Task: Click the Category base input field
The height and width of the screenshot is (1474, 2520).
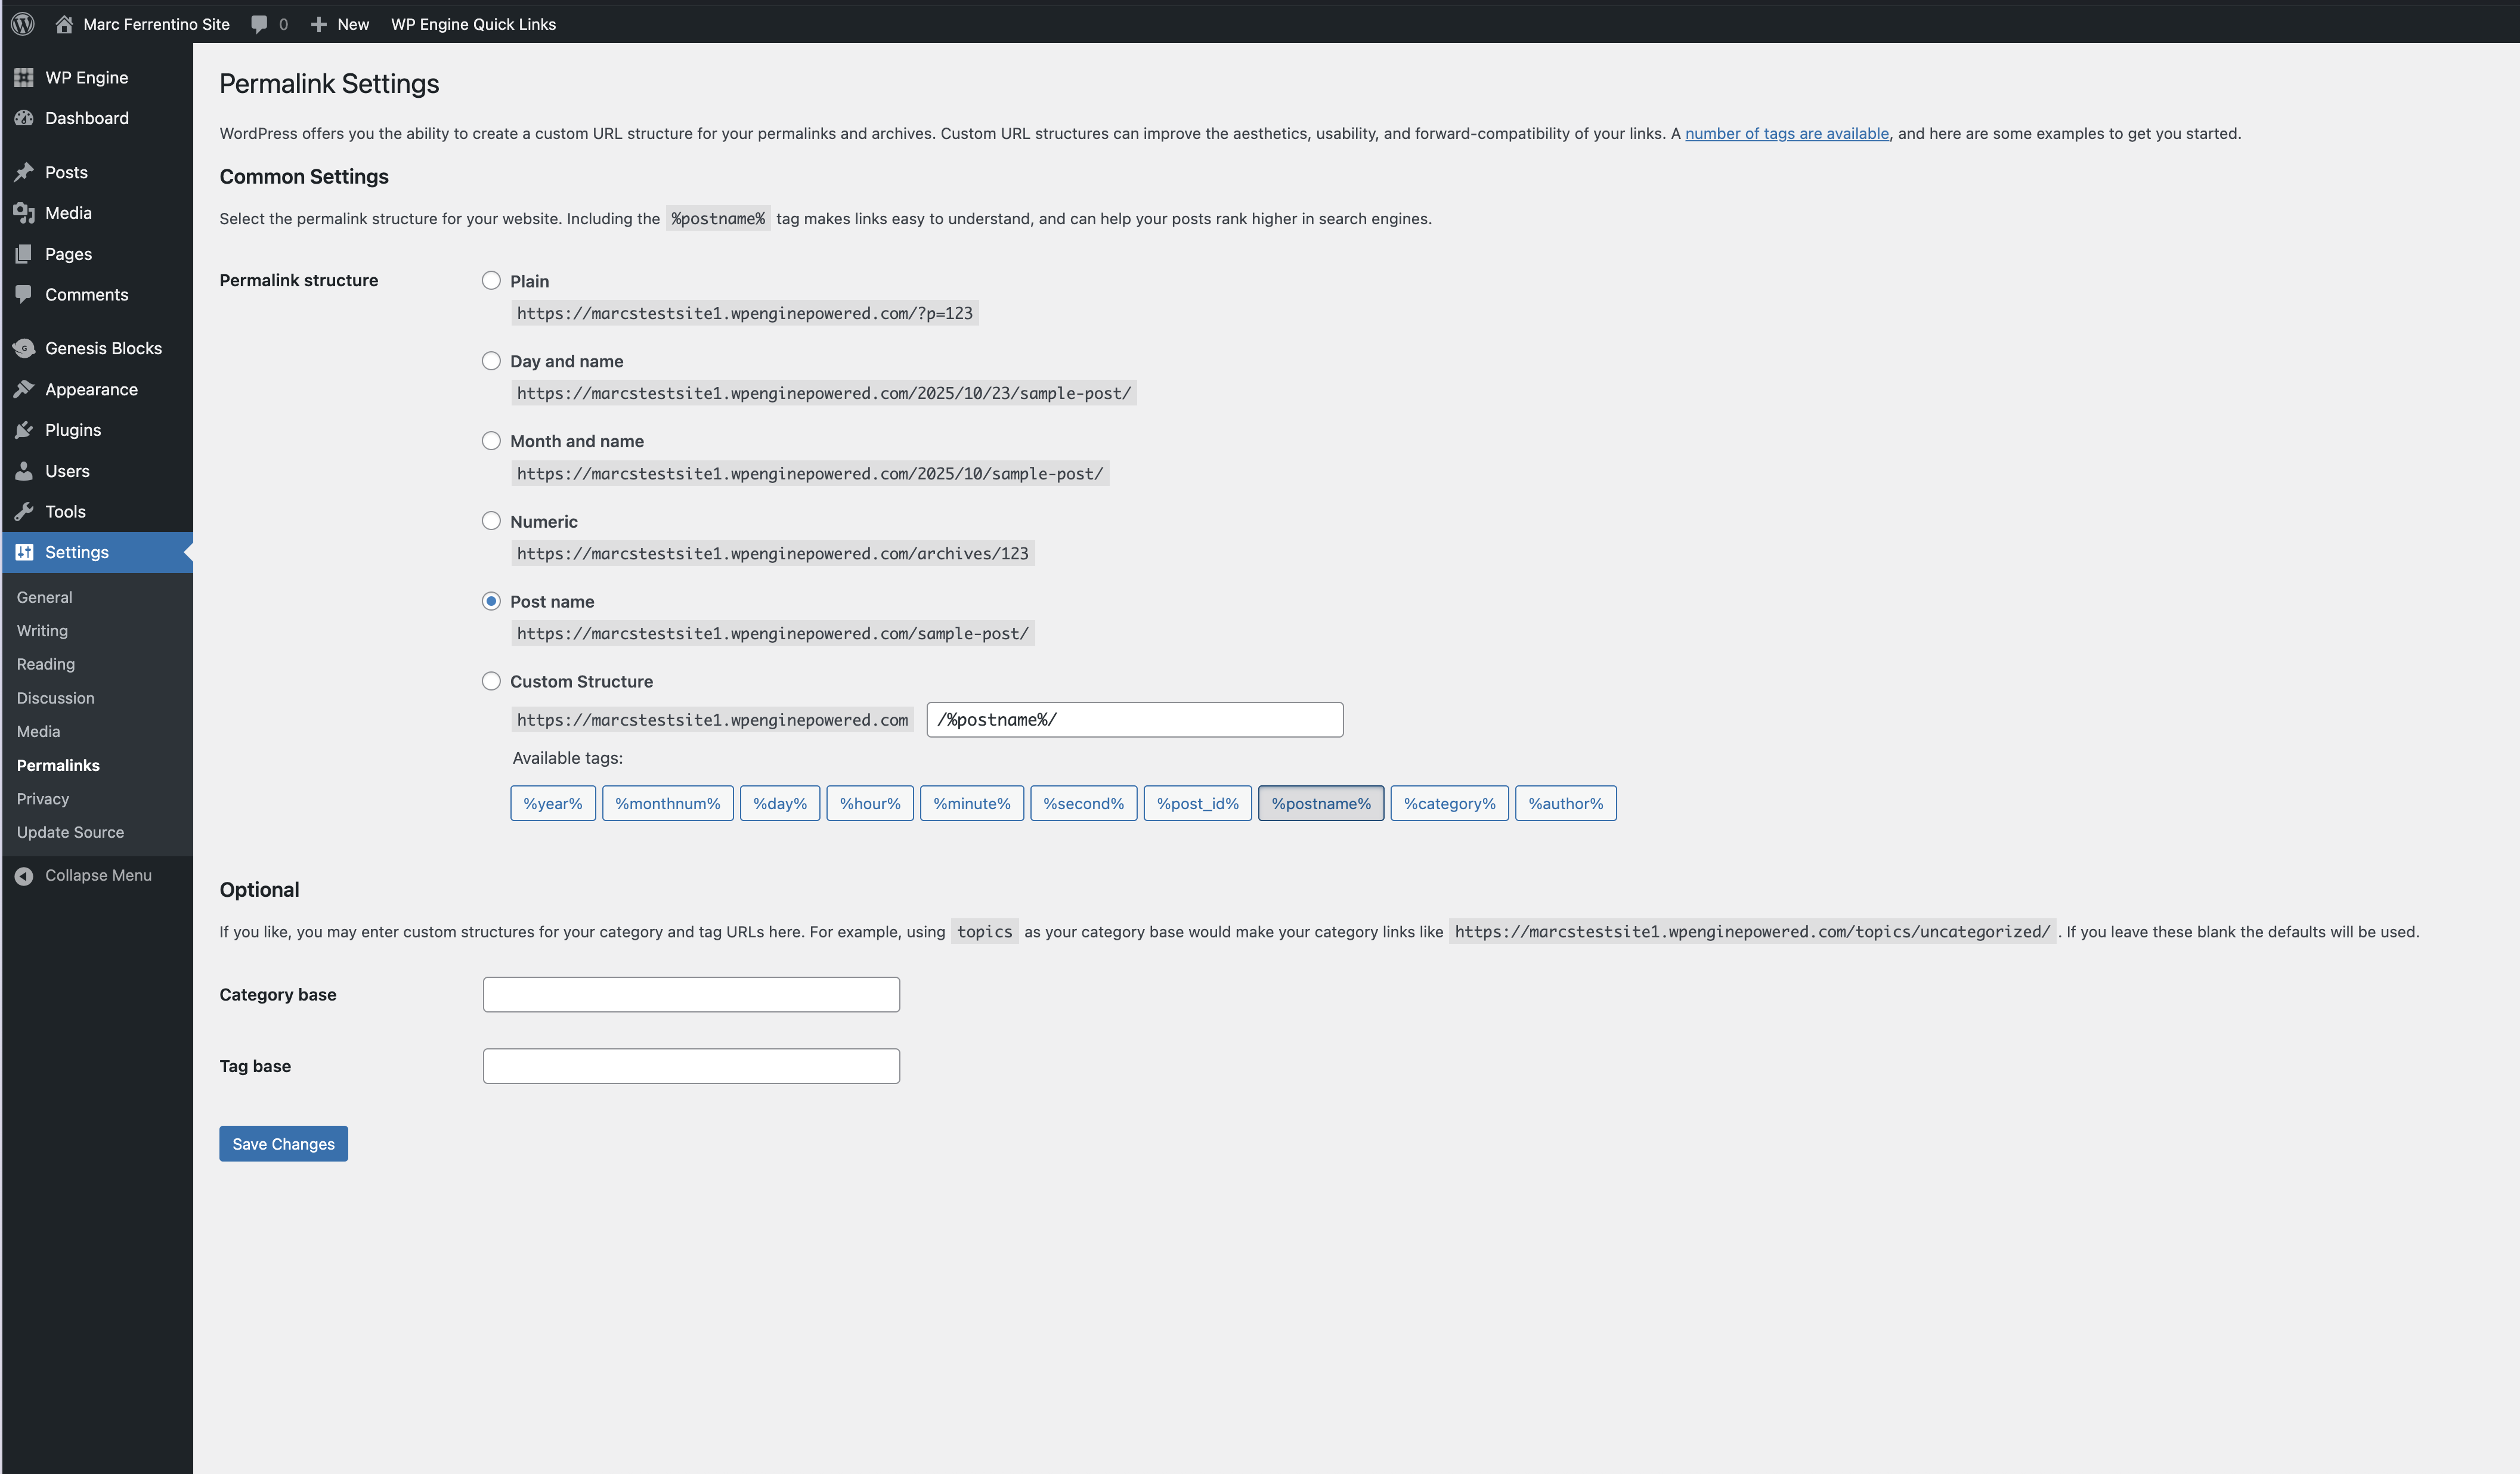Action: (x=691, y=994)
